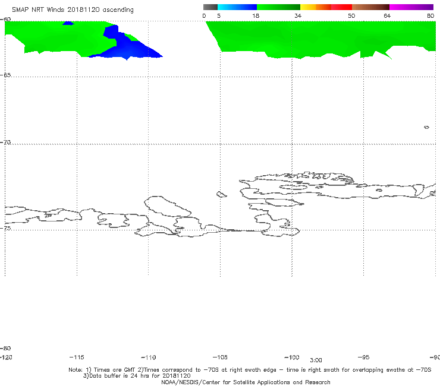Screen dimensions: 440x386
Task: Click the red segment of the wind scale
Action: (341, 7)
